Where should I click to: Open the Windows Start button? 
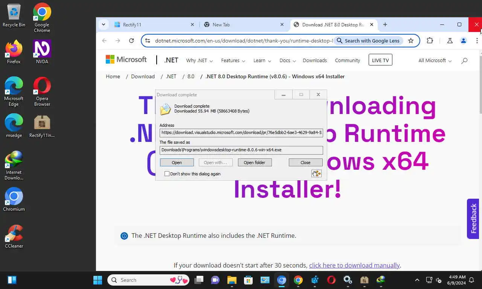[98, 280]
